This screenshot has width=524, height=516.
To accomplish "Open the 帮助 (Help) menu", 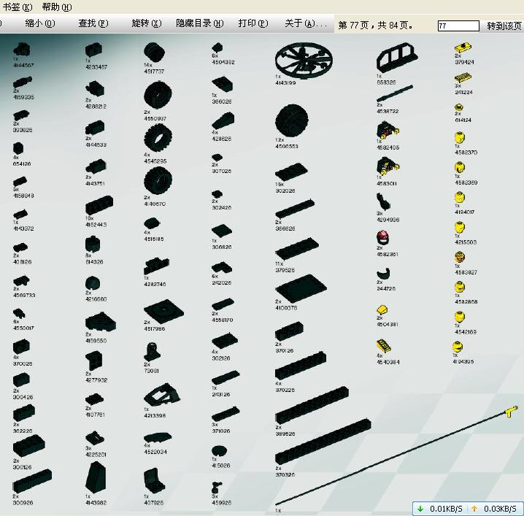I will pos(56,7).
